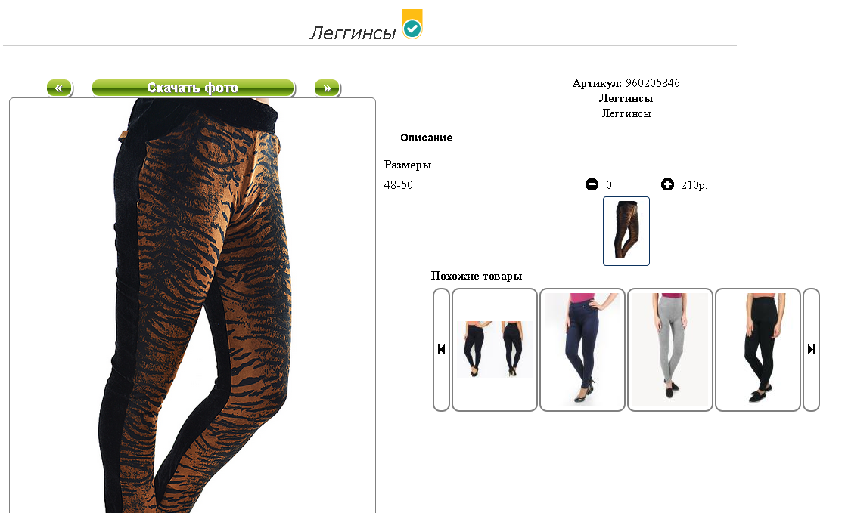Click the Леггинсы page heading
845x513 pixels.
coord(353,32)
